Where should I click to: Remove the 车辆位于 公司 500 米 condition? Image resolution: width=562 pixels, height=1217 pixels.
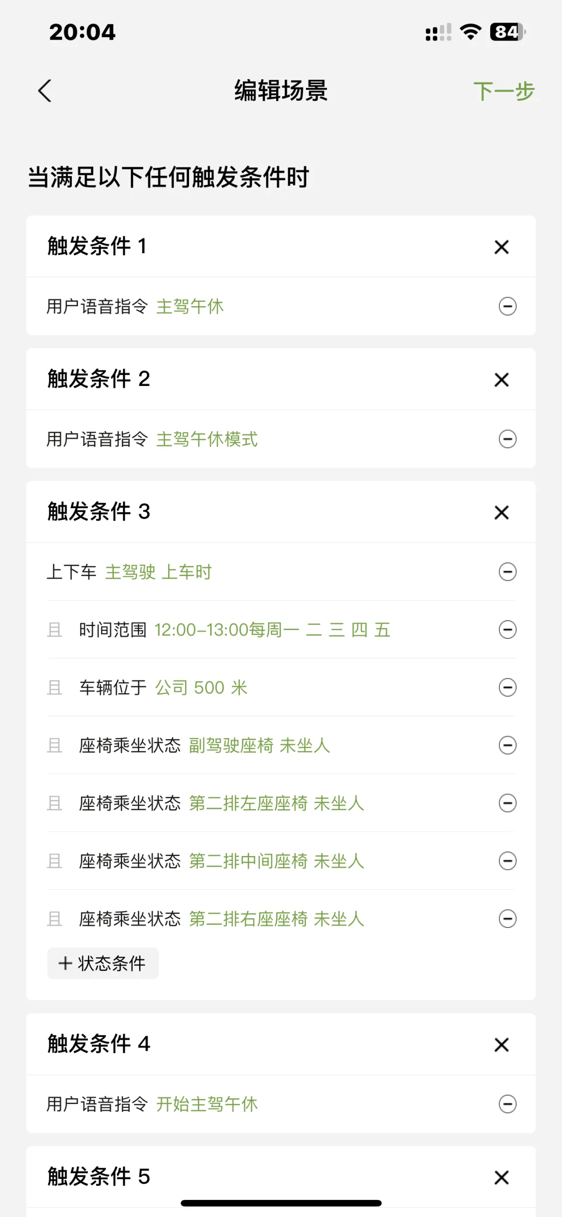[507, 688]
